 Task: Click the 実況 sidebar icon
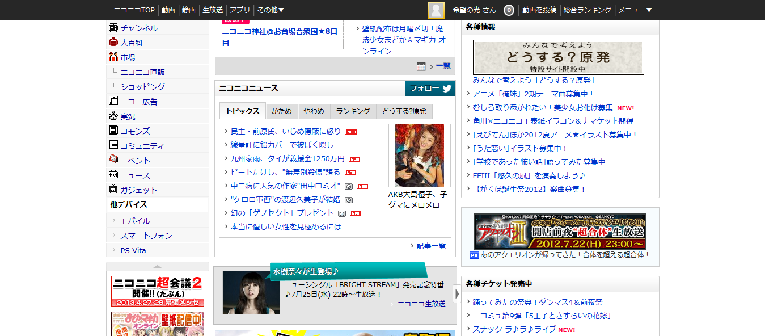point(113,116)
